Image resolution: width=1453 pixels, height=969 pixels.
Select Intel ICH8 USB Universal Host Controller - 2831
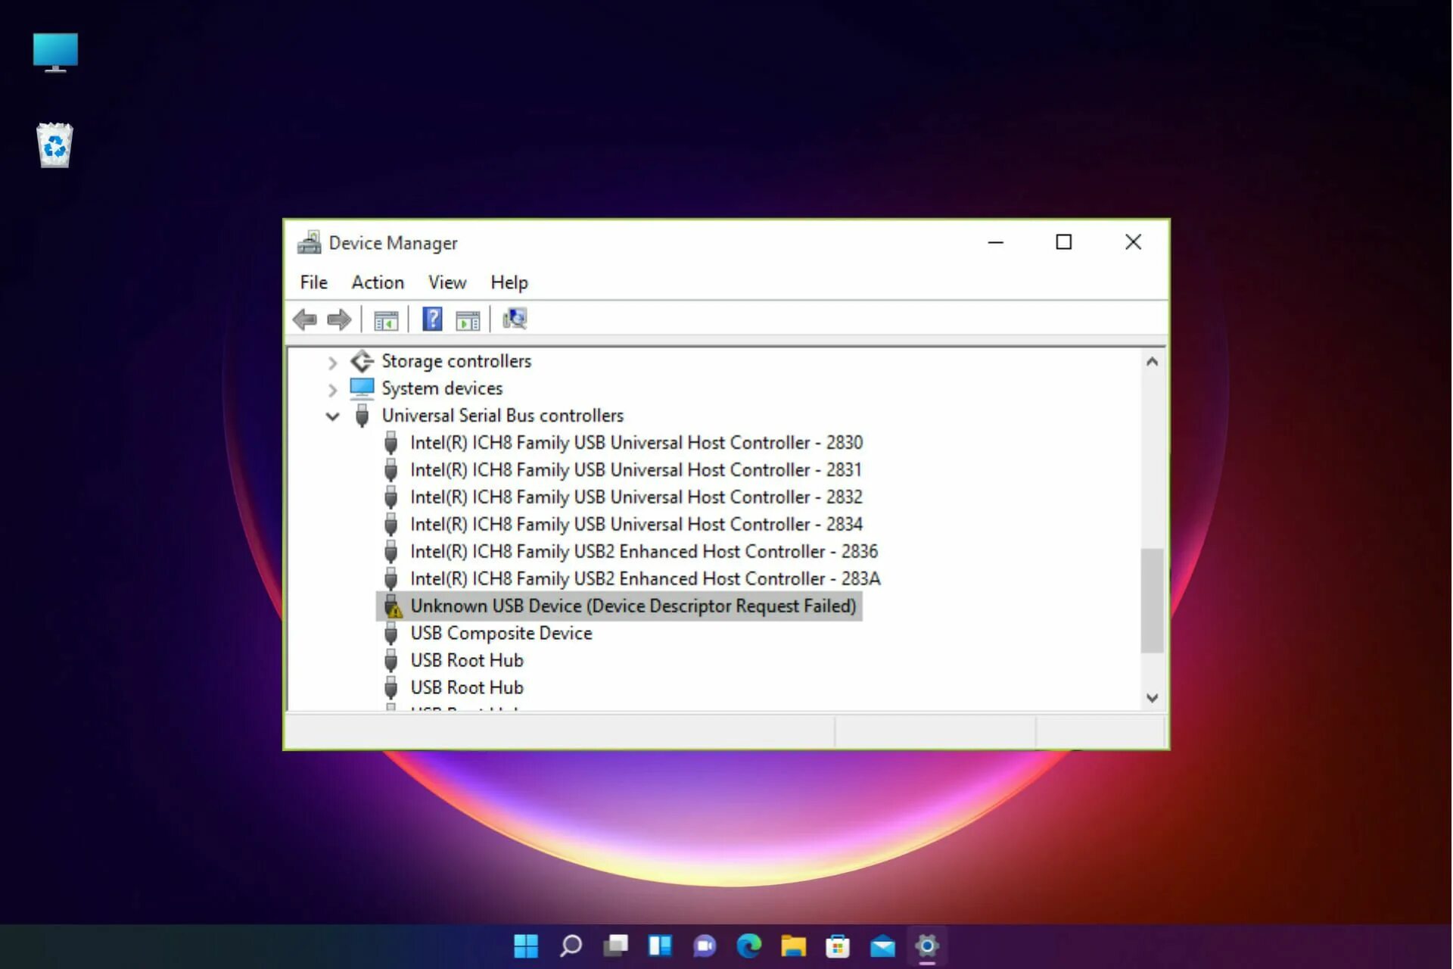pyautogui.click(x=636, y=470)
